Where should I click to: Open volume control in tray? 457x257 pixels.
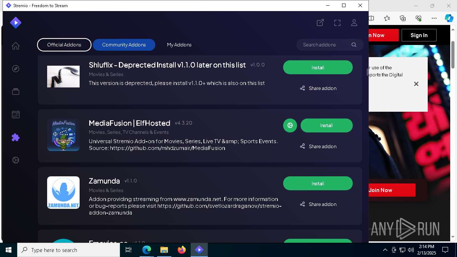[x=411, y=250]
